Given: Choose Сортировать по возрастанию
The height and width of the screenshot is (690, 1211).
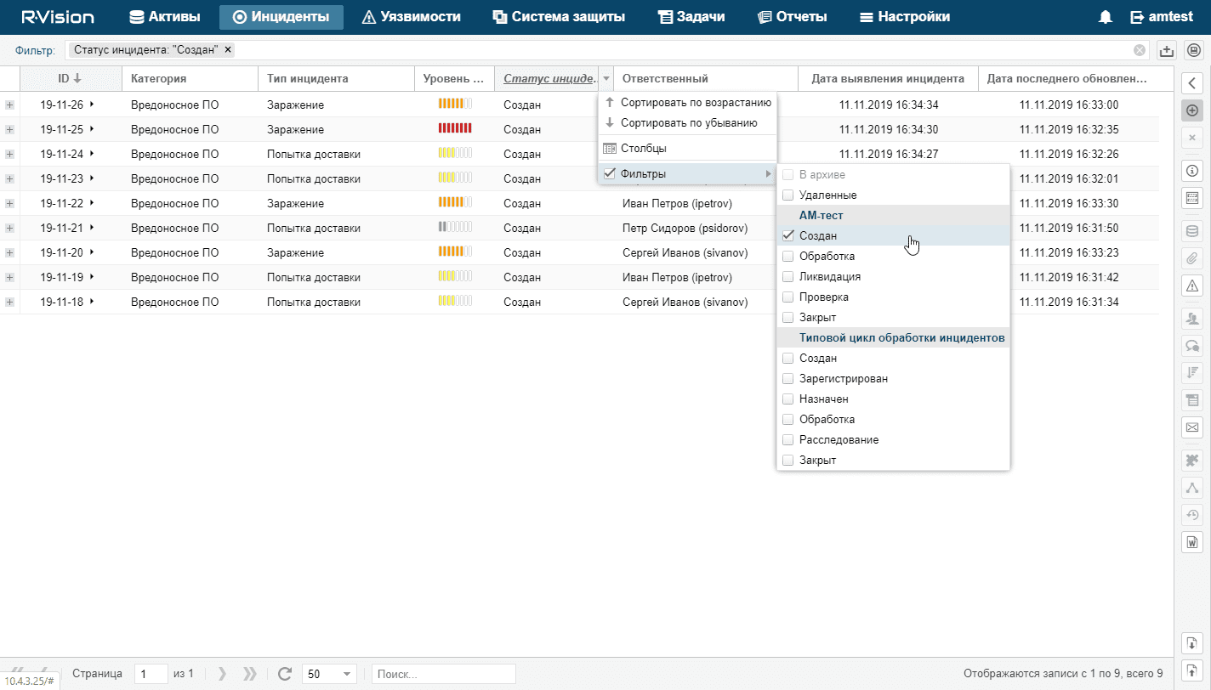Looking at the screenshot, I should point(687,103).
